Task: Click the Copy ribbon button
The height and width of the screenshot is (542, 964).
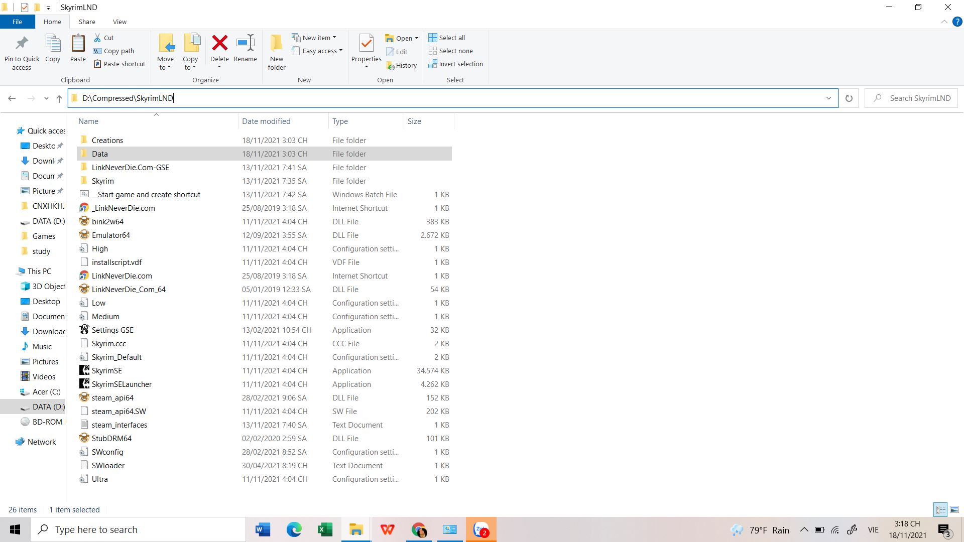Action: [x=53, y=49]
